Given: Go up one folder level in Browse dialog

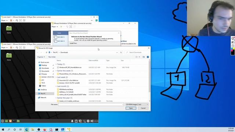Looking at the screenshot, I should pos(46,52).
